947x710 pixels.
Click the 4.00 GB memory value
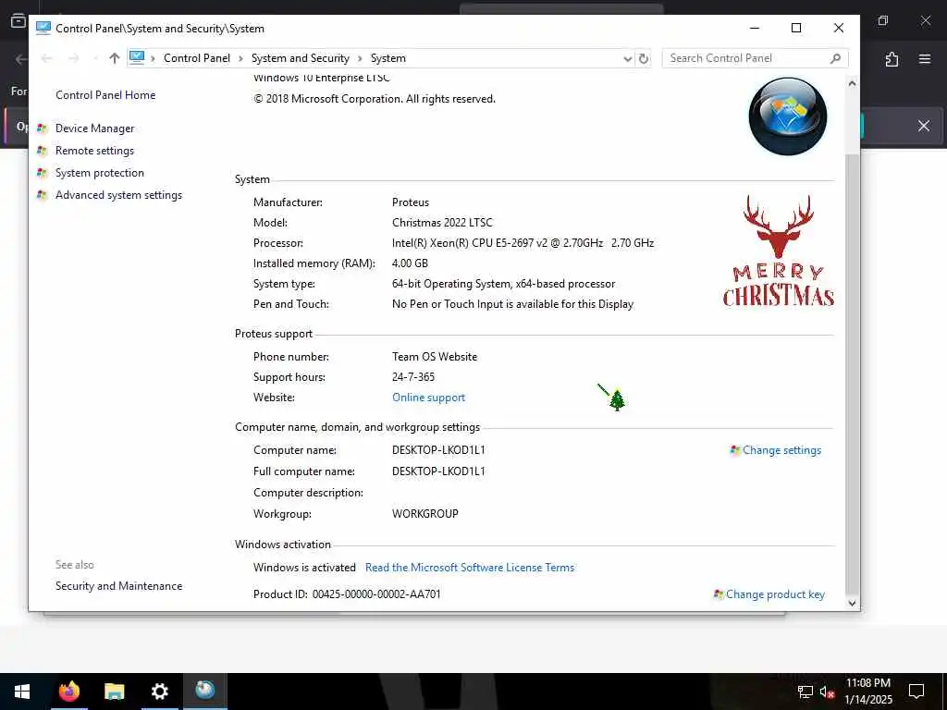410,263
